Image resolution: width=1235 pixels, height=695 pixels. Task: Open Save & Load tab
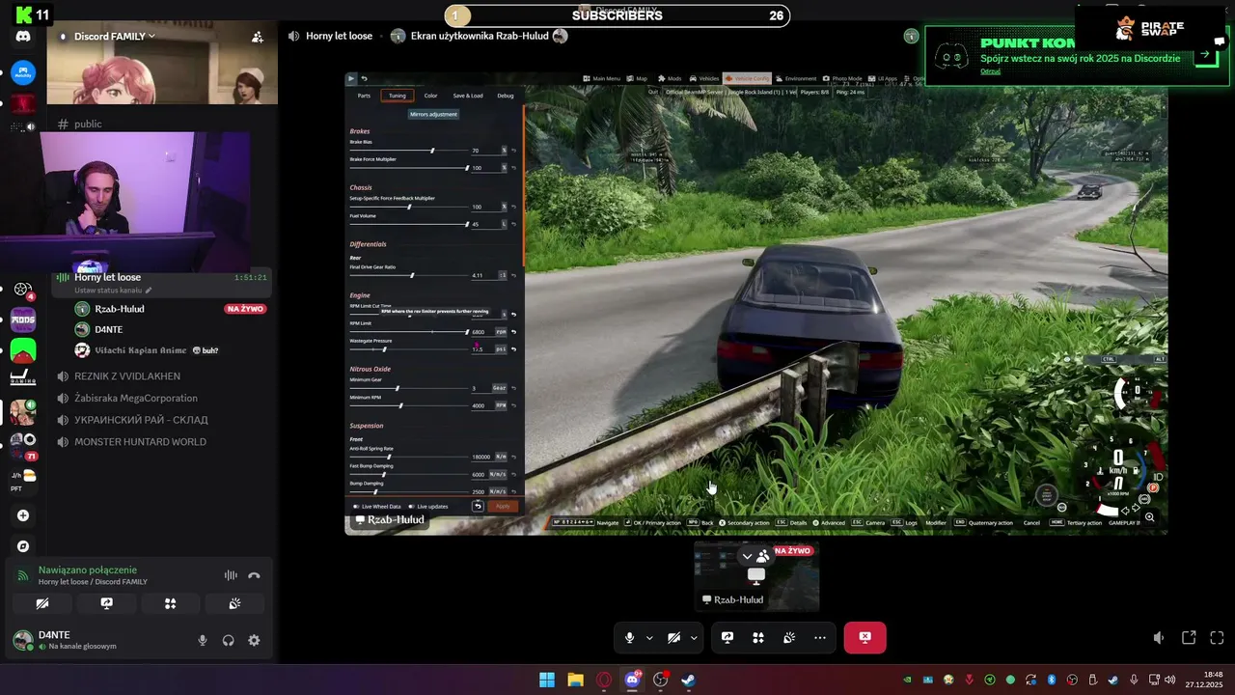(468, 96)
